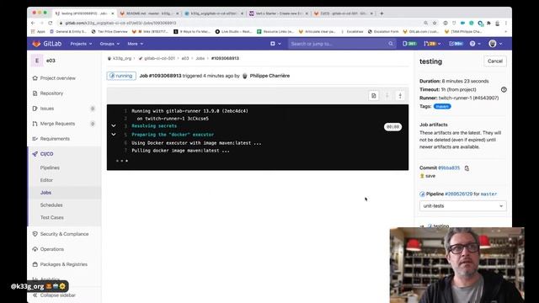Screen dimensions: 539x303
Task: Click the gitlab-ci-cd-501 breadcrumb link
Action: pos(159,58)
